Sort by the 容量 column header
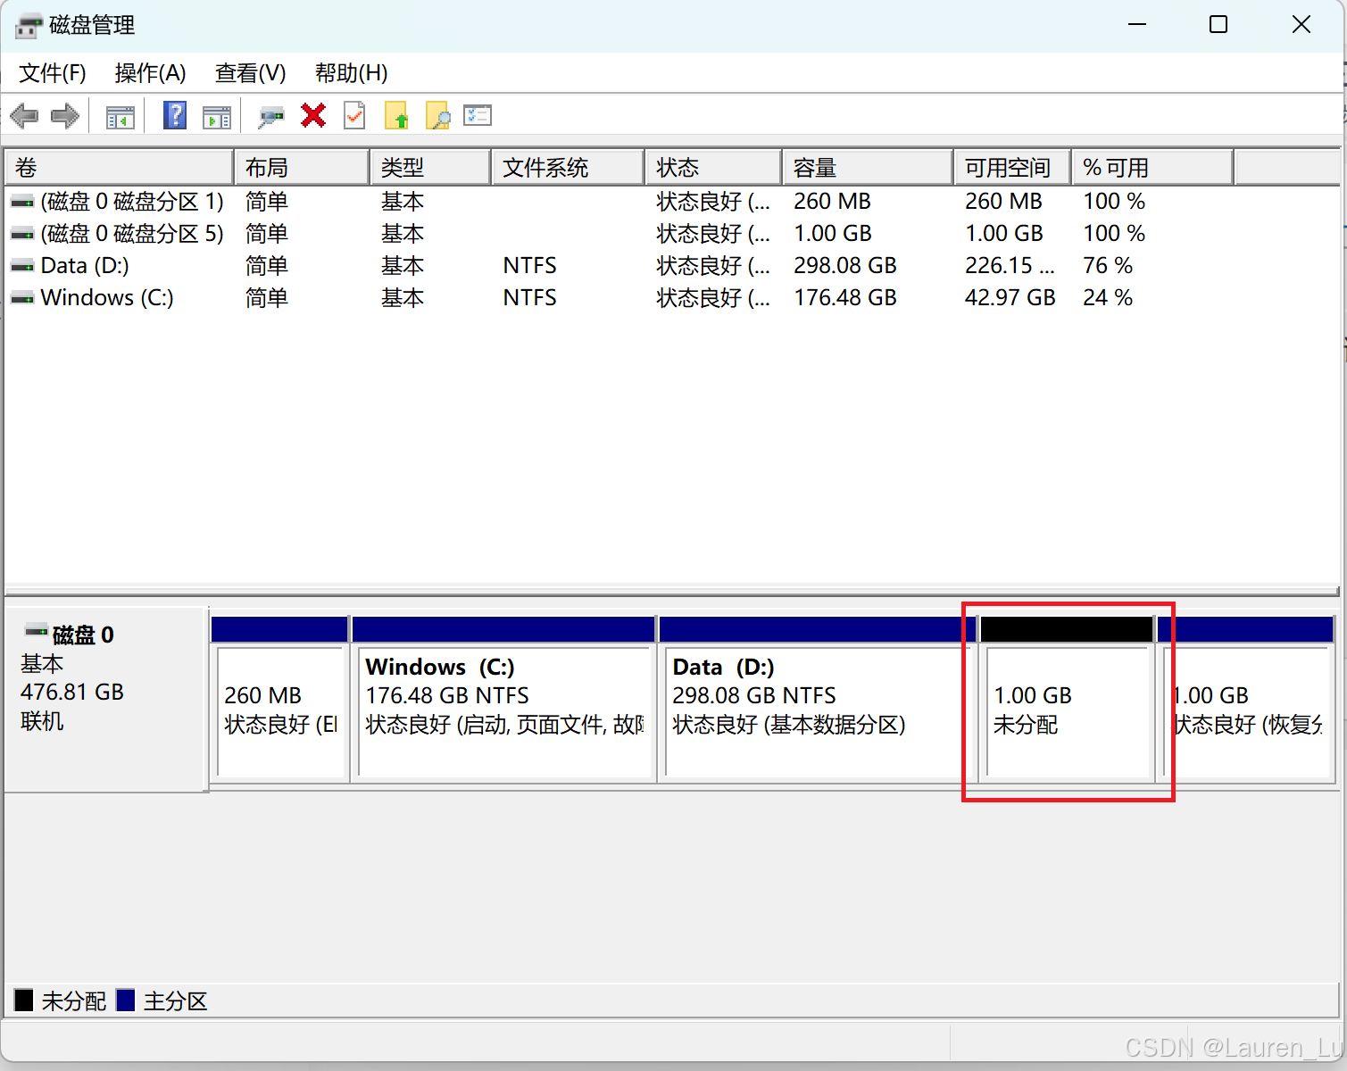The image size is (1347, 1071). pos(868,168)
